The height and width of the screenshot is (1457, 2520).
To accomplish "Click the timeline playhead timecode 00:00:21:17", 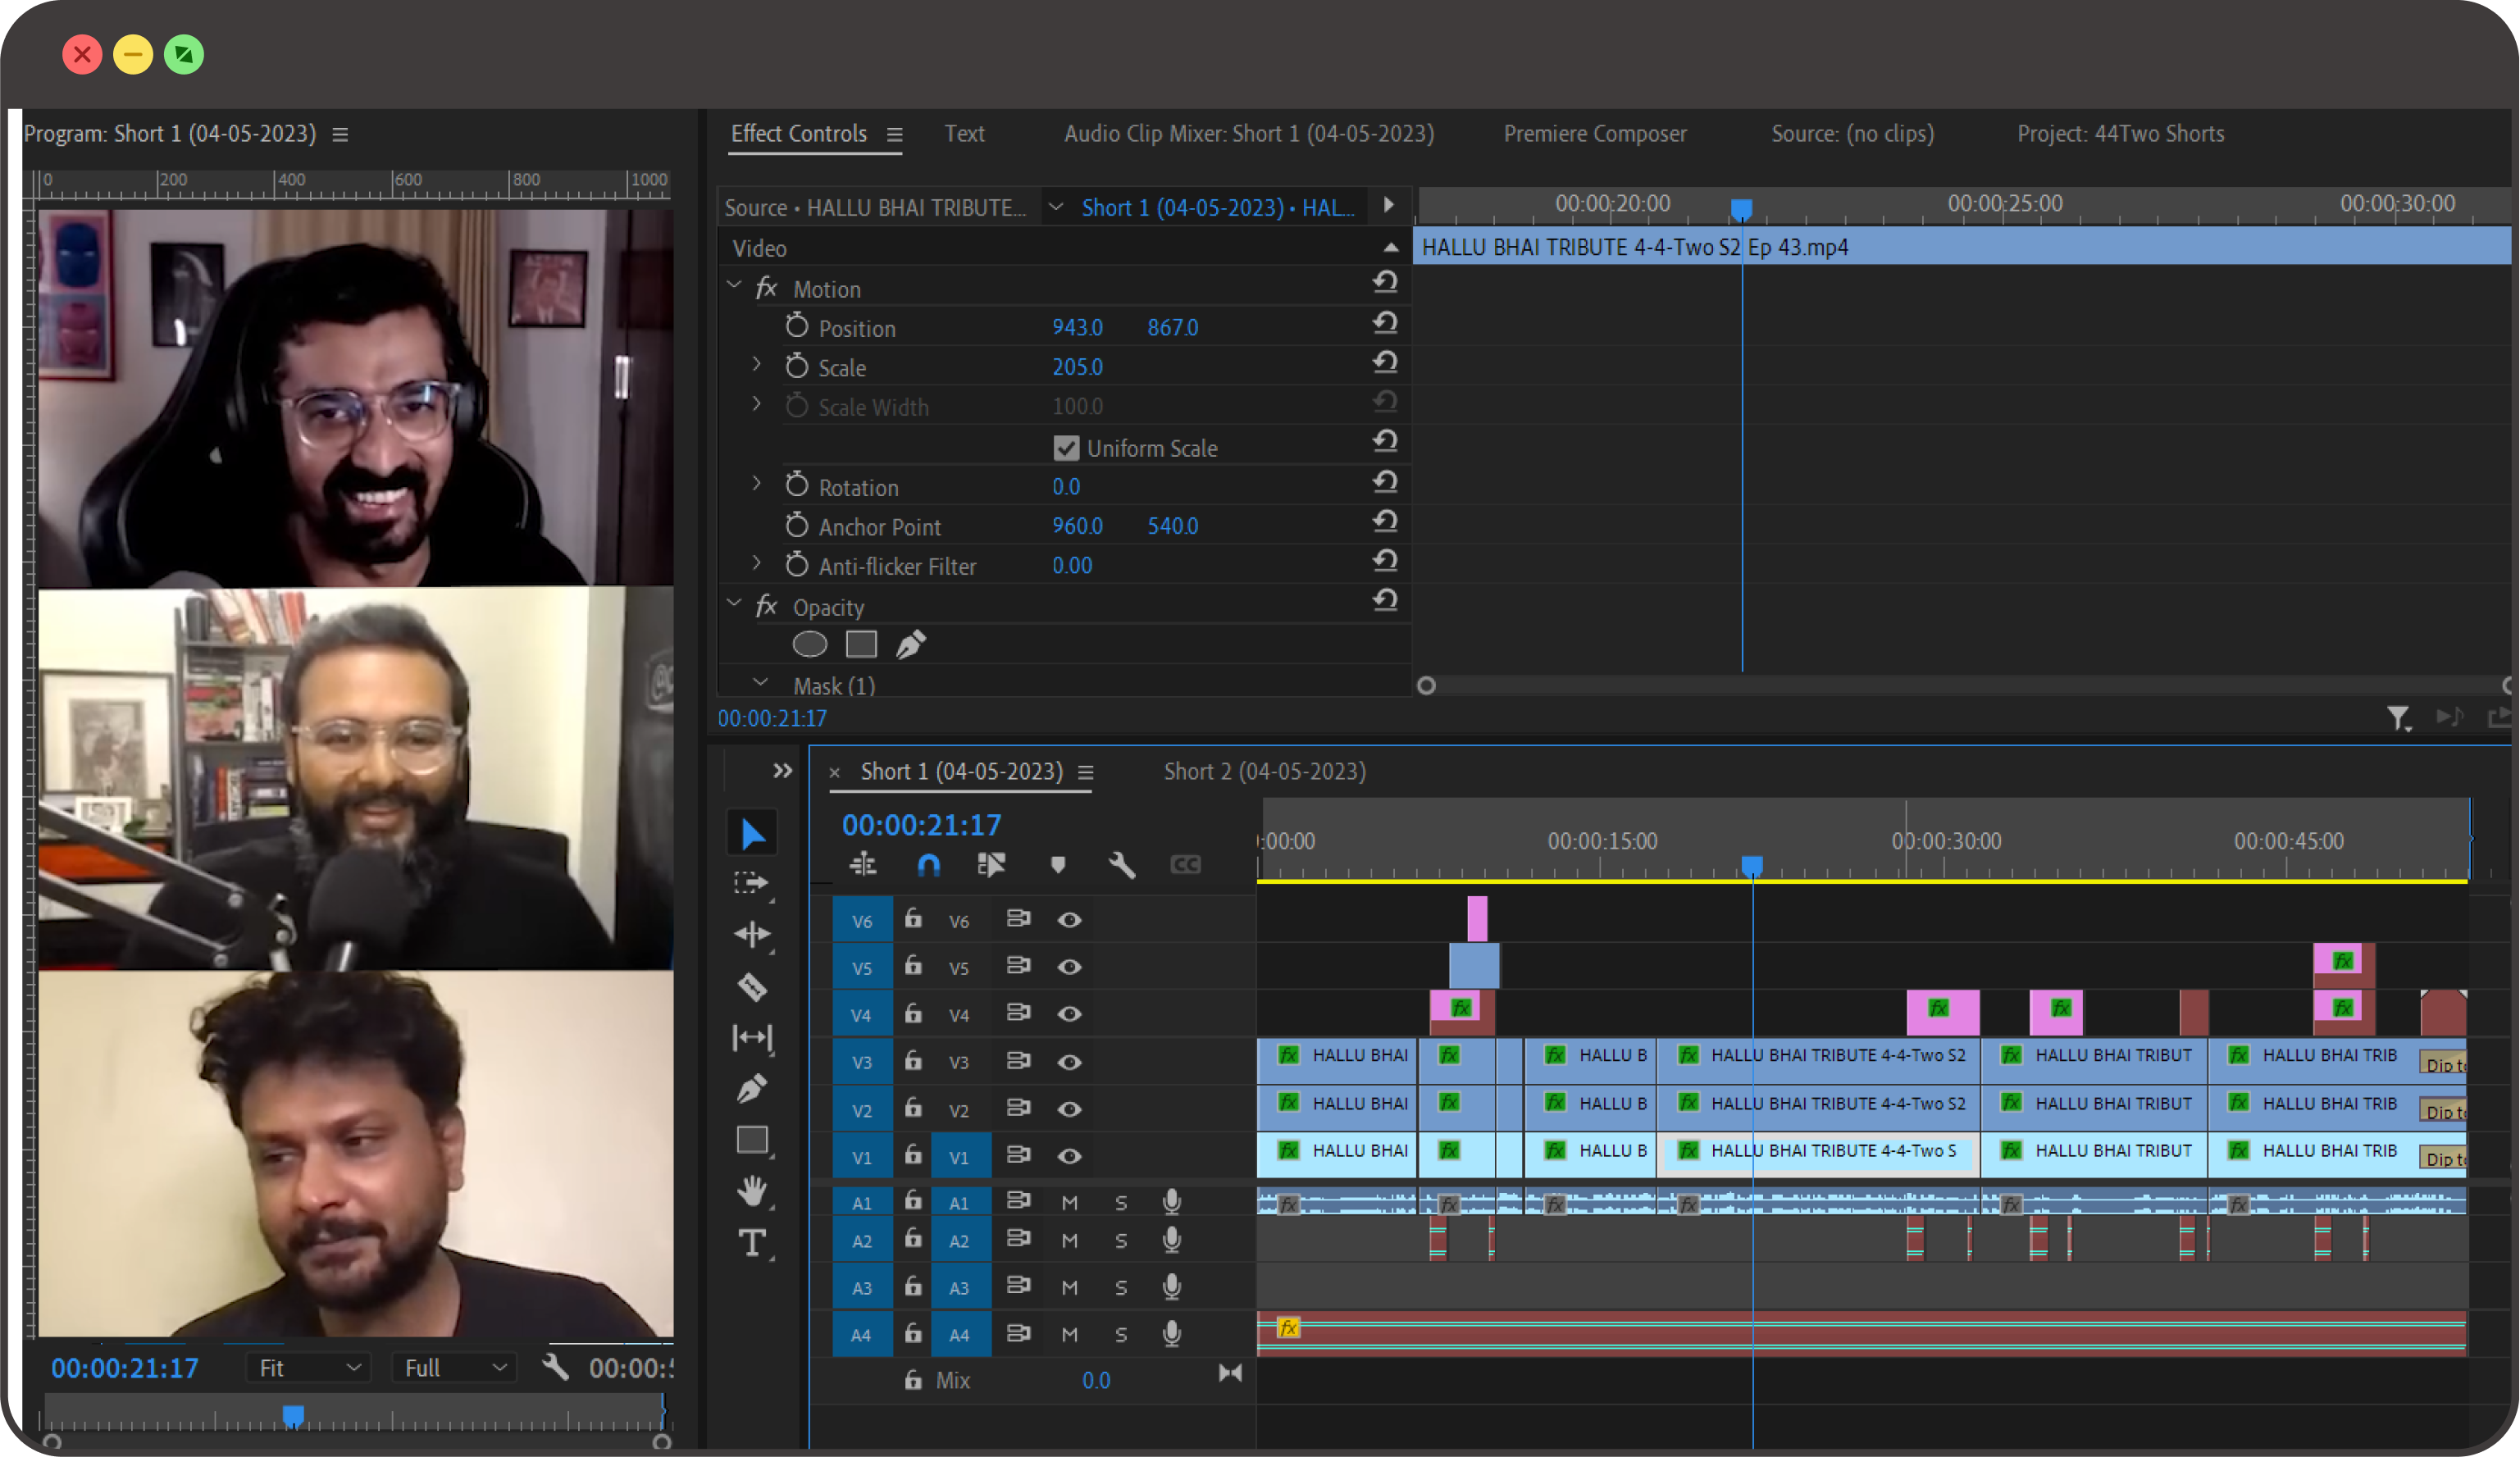I will pos(921,825).
